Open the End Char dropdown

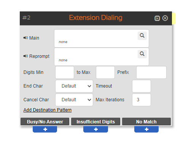pos(74,86)
